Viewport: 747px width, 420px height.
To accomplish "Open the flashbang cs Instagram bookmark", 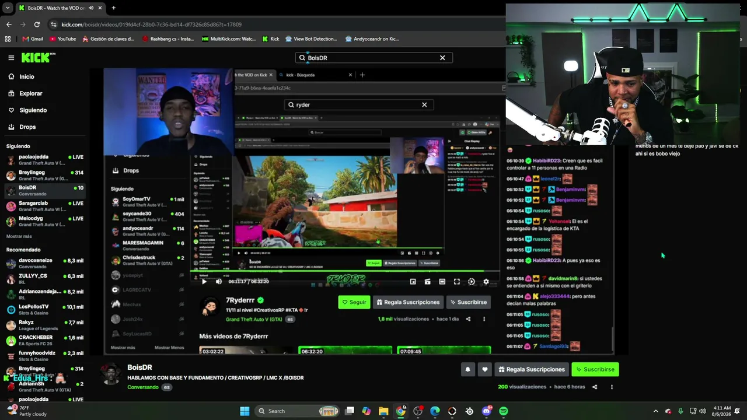I will 168,39.
